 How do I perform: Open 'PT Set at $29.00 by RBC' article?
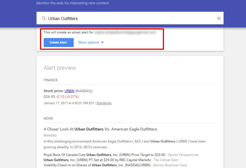pos(97,160)
